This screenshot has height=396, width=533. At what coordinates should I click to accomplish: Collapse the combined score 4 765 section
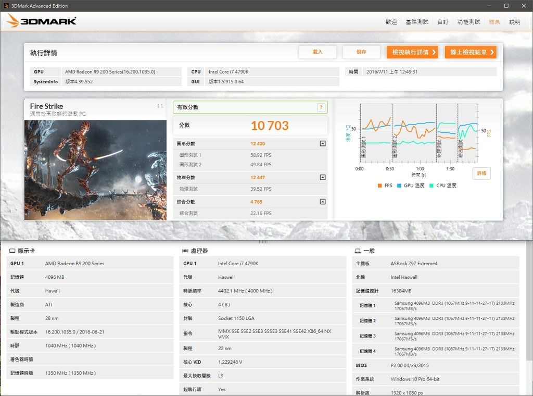(323, 202)
